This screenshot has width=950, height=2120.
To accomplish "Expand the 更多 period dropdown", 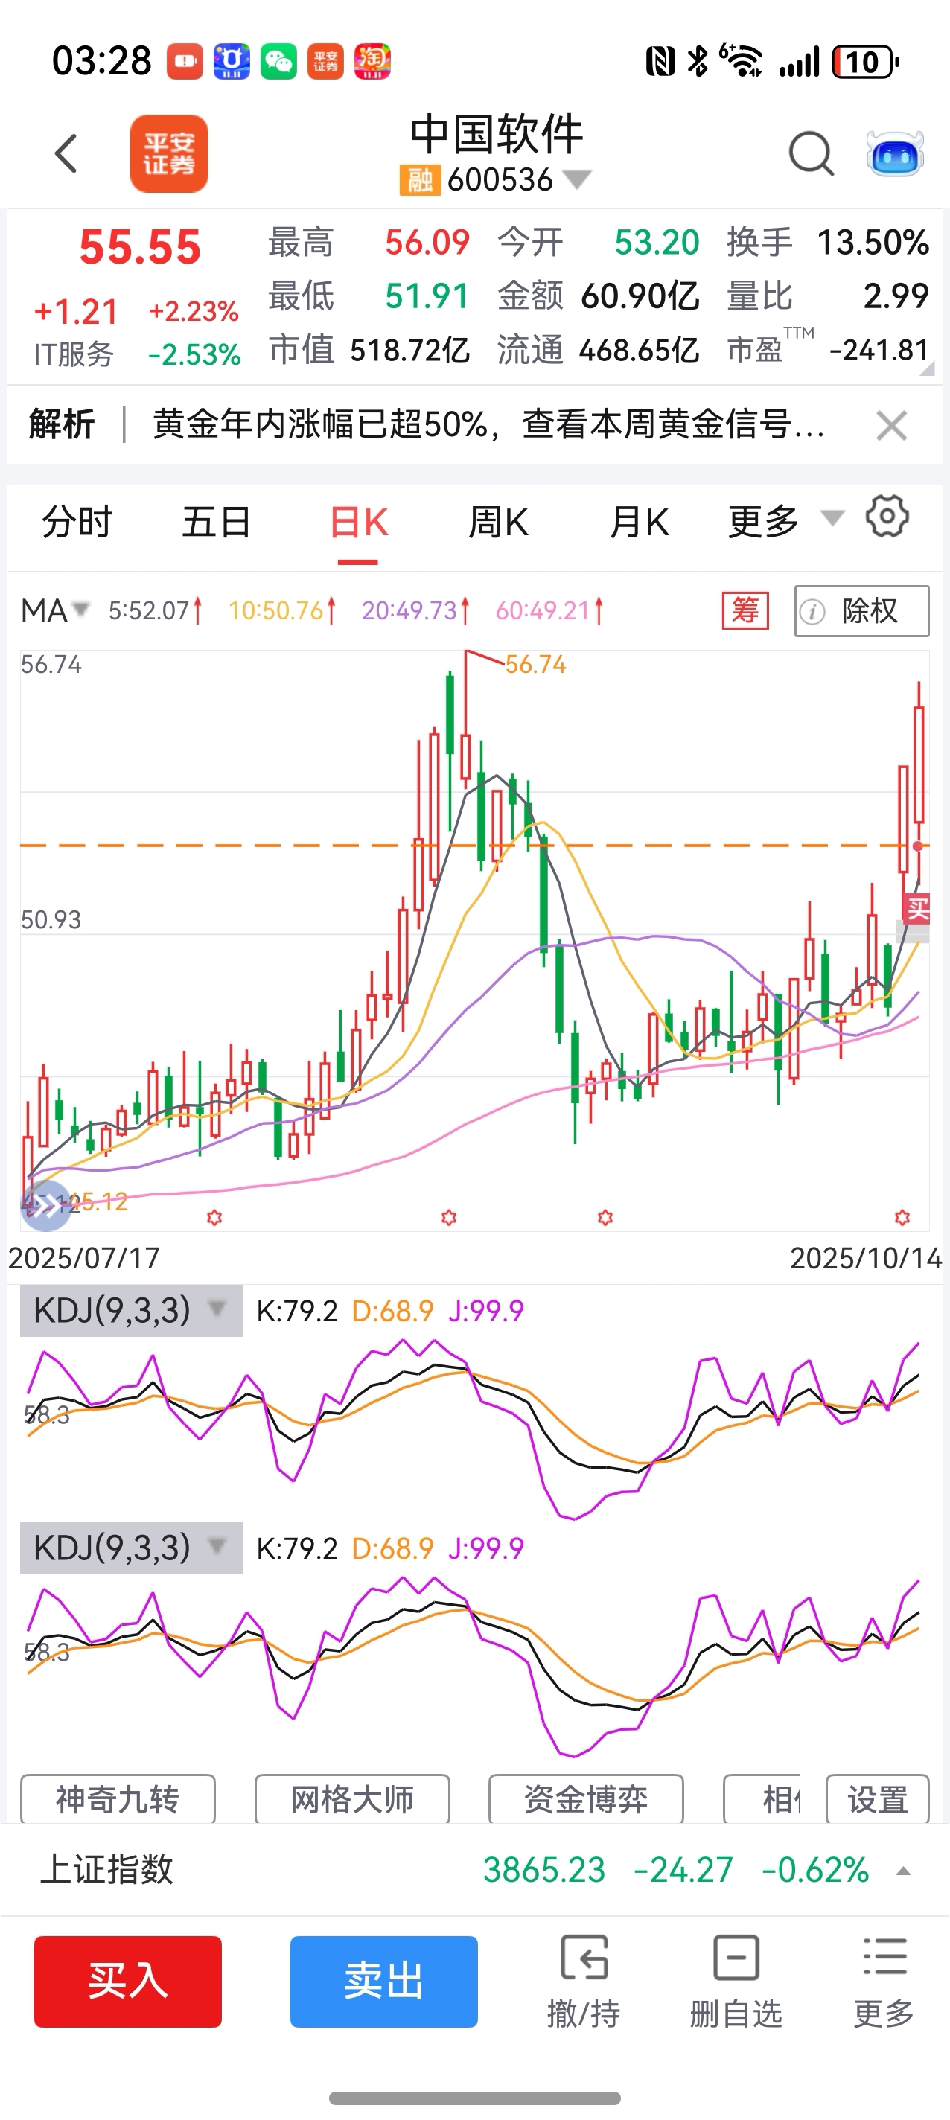I will coord(785,521).
